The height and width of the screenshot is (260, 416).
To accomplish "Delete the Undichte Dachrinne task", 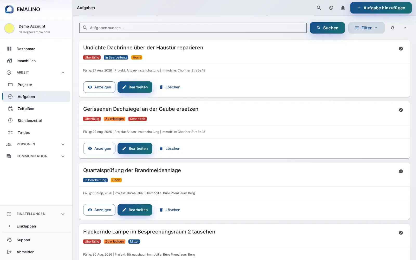I will point(170,87).
